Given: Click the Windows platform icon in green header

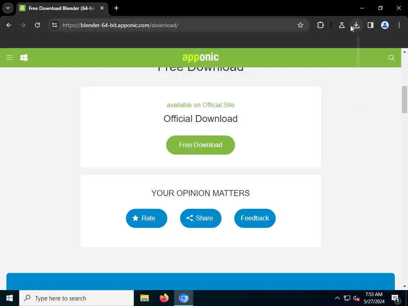Looking at the screenshot, I should click(x=24, y=57).
